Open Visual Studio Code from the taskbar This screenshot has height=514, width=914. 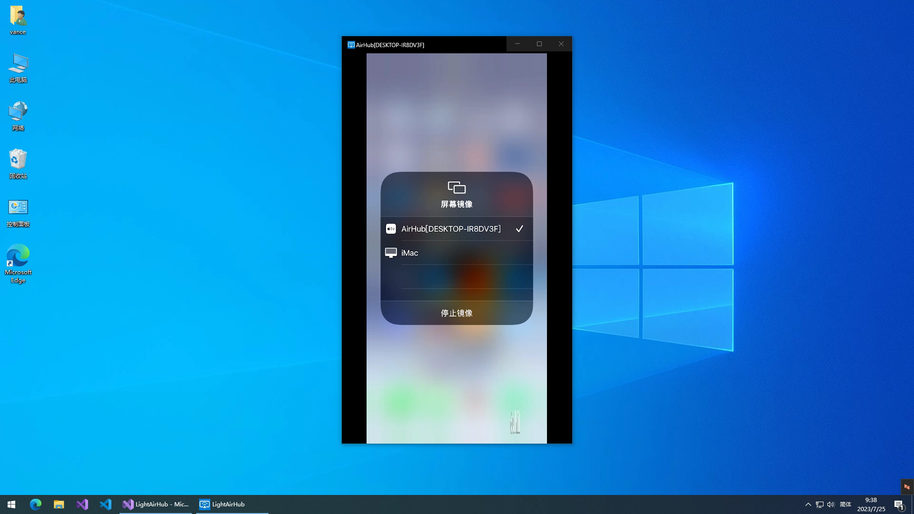(x=105, y=504)
